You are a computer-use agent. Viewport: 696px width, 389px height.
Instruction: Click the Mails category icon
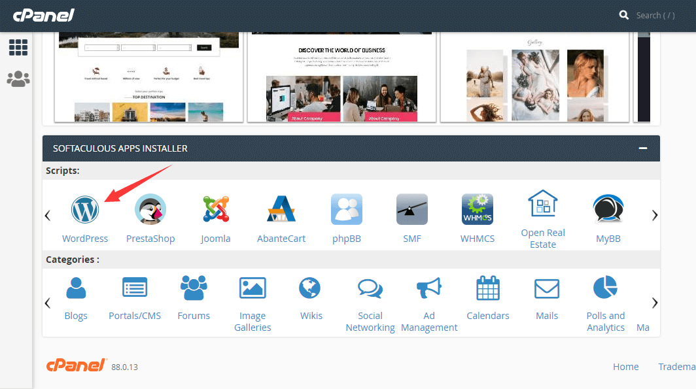coord(546,288)
